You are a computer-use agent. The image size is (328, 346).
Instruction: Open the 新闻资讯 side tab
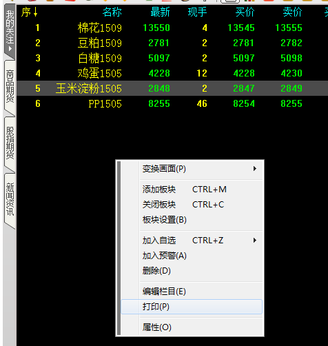10,199
